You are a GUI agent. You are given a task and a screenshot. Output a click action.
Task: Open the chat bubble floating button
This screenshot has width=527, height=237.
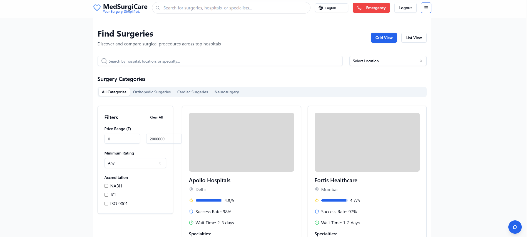click(515, 227)
